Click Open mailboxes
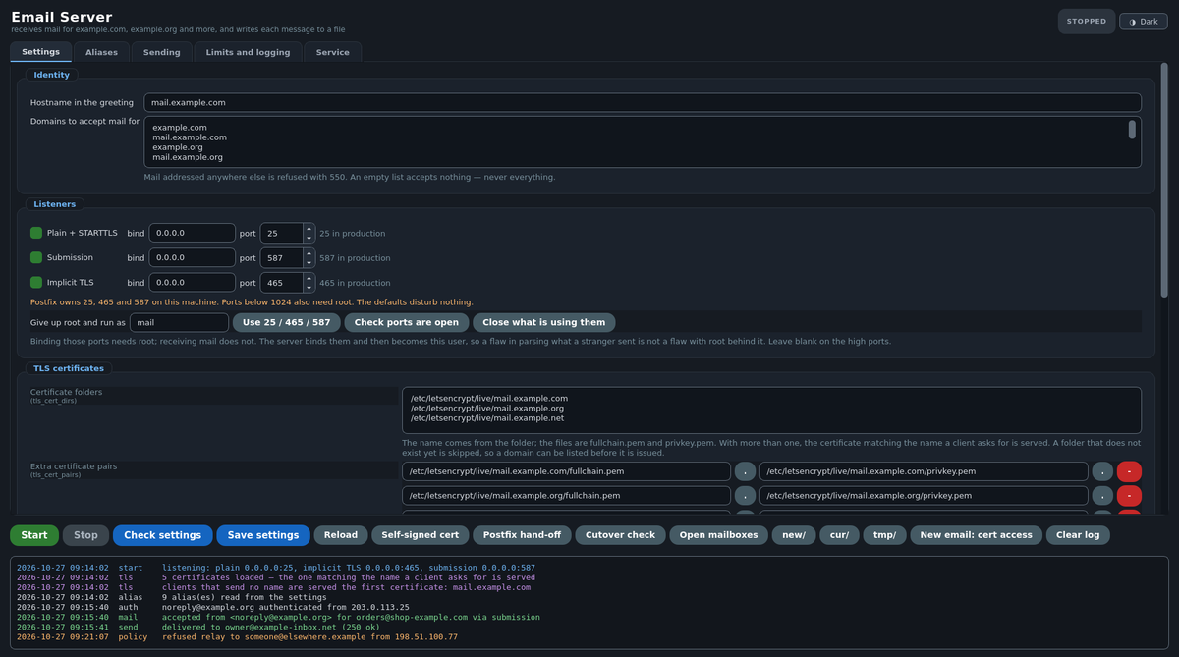Screen dimensions: 1179x657 tap(718, 535)
